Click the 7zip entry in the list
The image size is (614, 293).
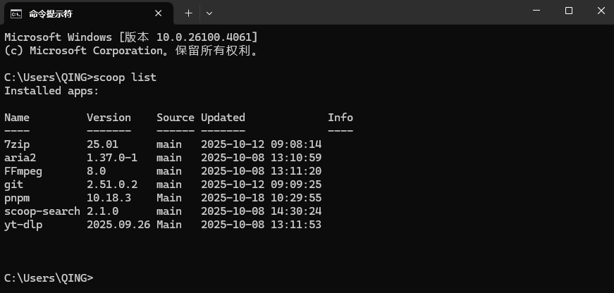pos(17,144)
